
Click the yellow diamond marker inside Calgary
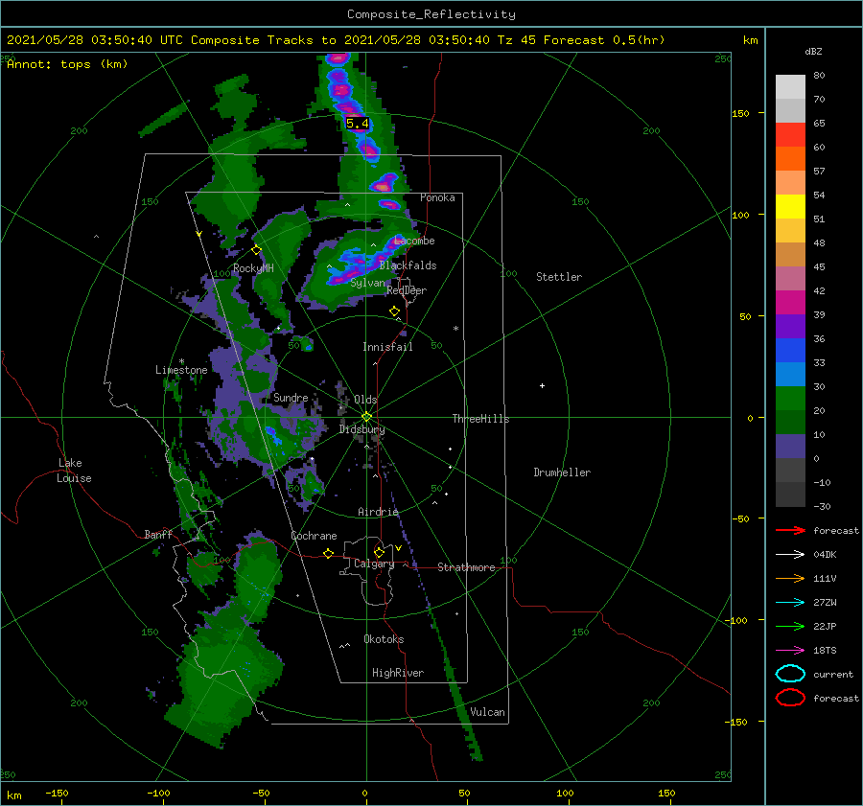point(379,552)
